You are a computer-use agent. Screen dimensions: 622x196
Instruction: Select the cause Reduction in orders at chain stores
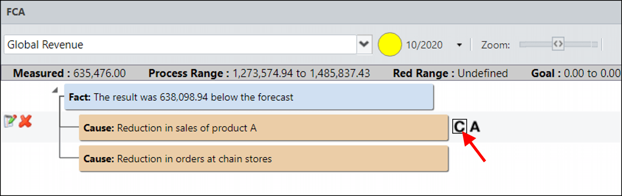coord(263,159)
